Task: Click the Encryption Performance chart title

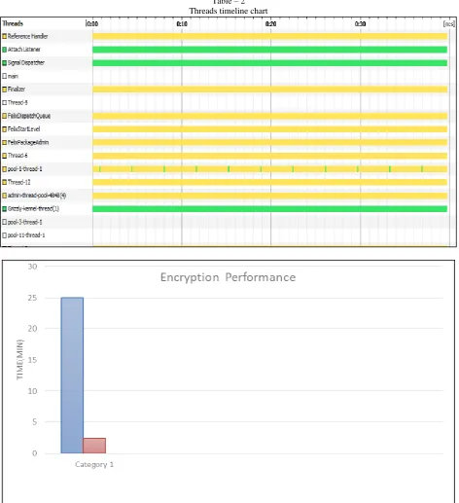Action: (x=228, y=277)
